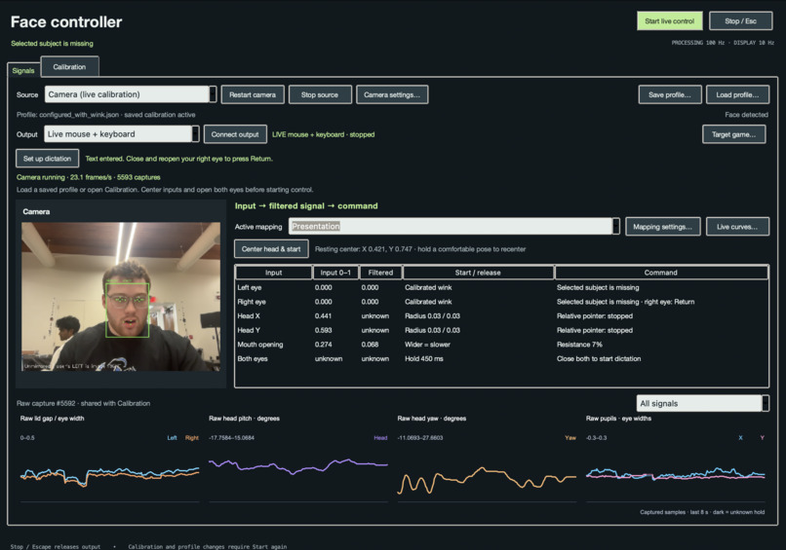The height and width of the screenshot is (550, 786).
Task: Select the Mouth opening row
Action: tap(501, 345)
